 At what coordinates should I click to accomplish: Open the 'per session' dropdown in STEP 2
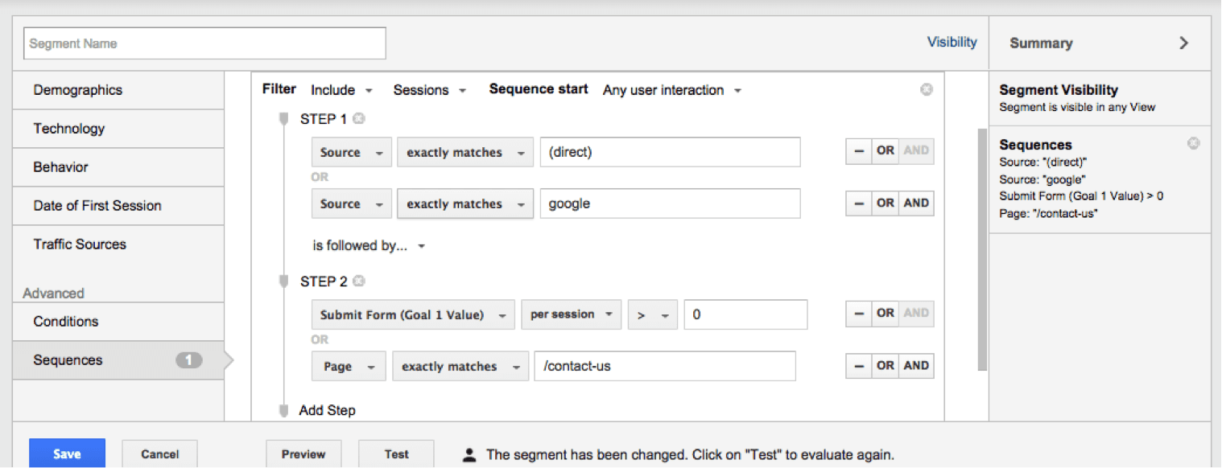pyautogui.click(x=572, y=314)
